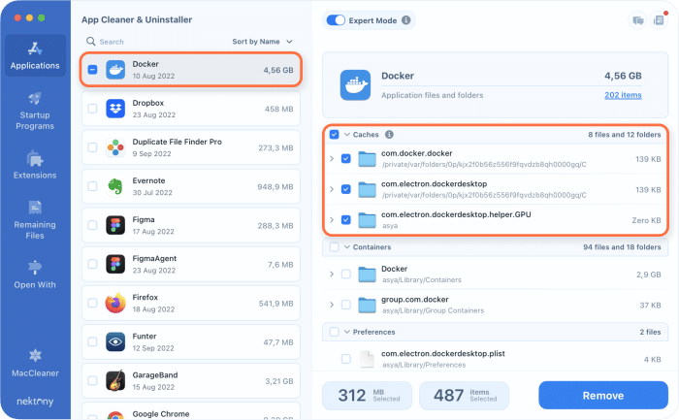Click the FigmaAgent app icon
The image size is (679, 420).
coord(115,264)
